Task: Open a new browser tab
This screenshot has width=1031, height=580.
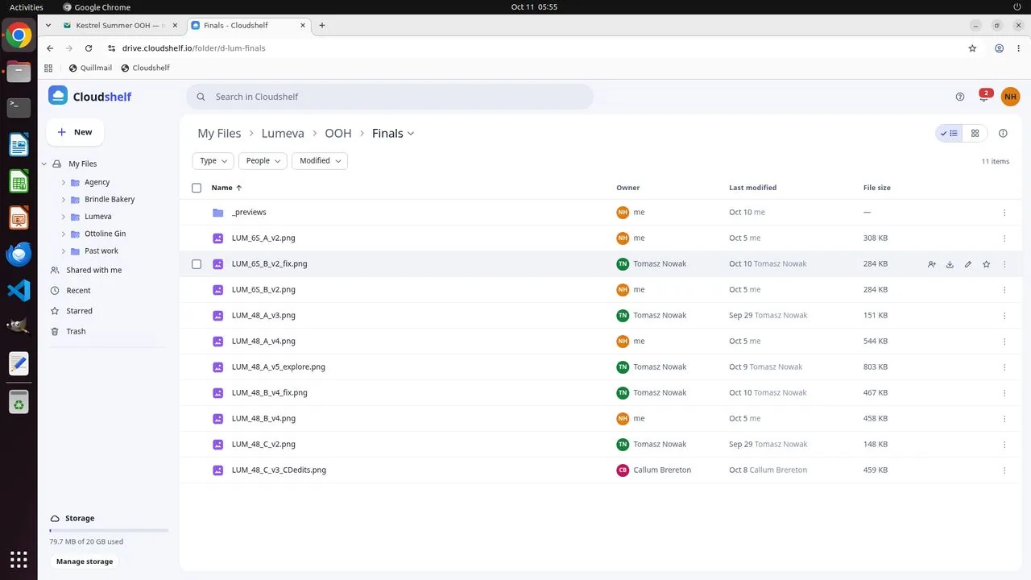Action: click(x=322, y=26)
